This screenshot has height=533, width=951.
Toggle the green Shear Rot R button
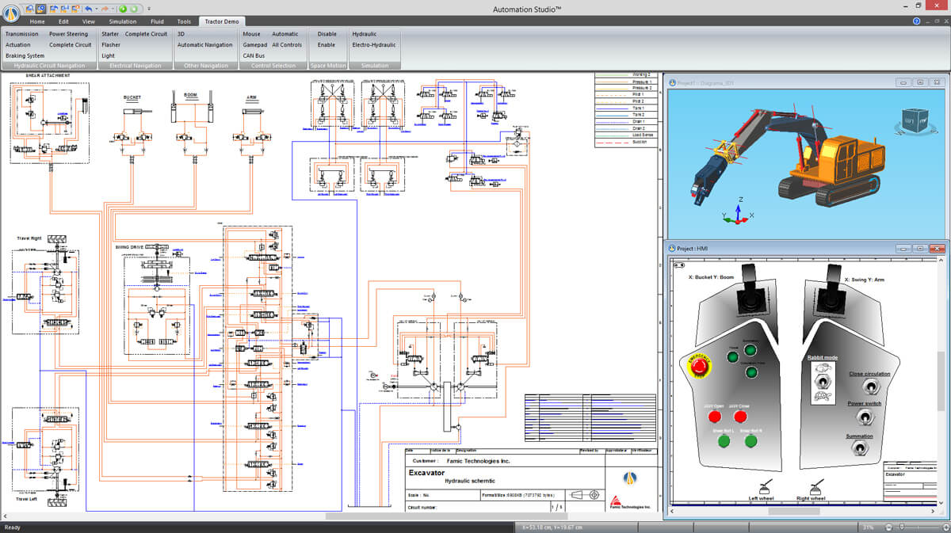coord(750,441)
